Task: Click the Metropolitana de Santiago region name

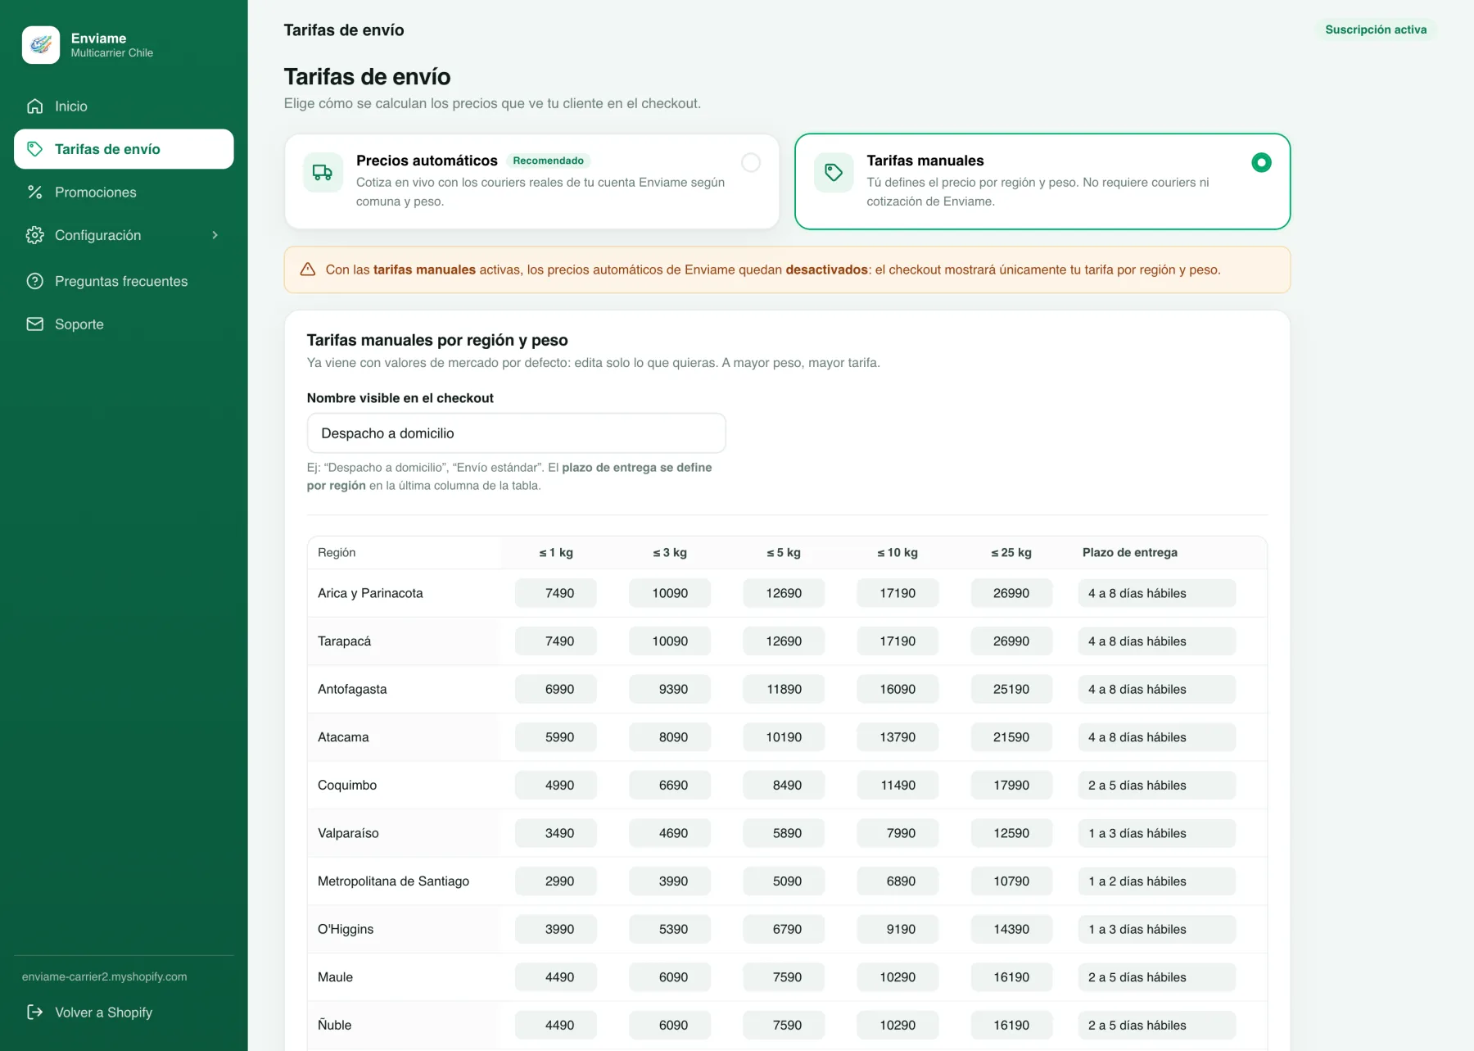Action: (393, 881)
